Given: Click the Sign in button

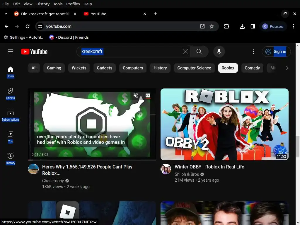Looking at the screenshot, I should [x=276, y=52].
